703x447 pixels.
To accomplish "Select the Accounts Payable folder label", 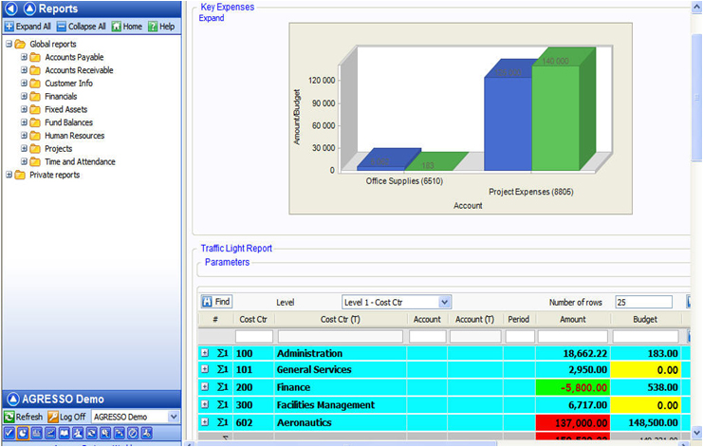I will point(74,57).
